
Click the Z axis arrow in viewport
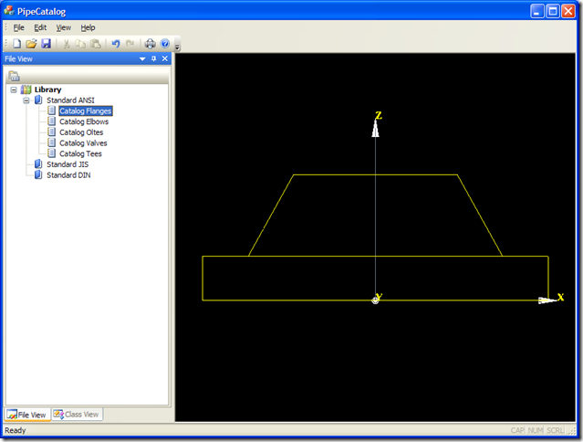[376, 129]
